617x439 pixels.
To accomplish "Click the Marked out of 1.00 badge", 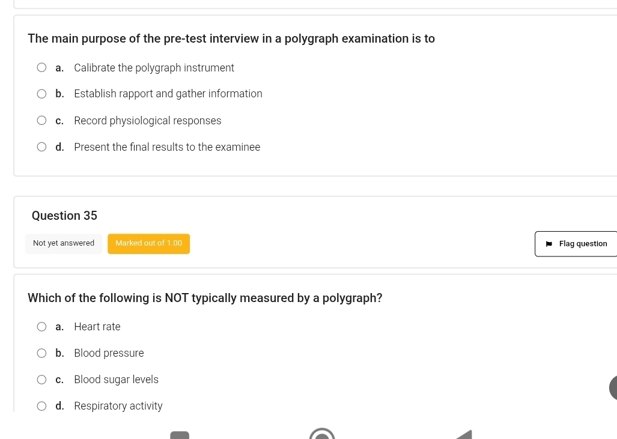I will 148,243.
